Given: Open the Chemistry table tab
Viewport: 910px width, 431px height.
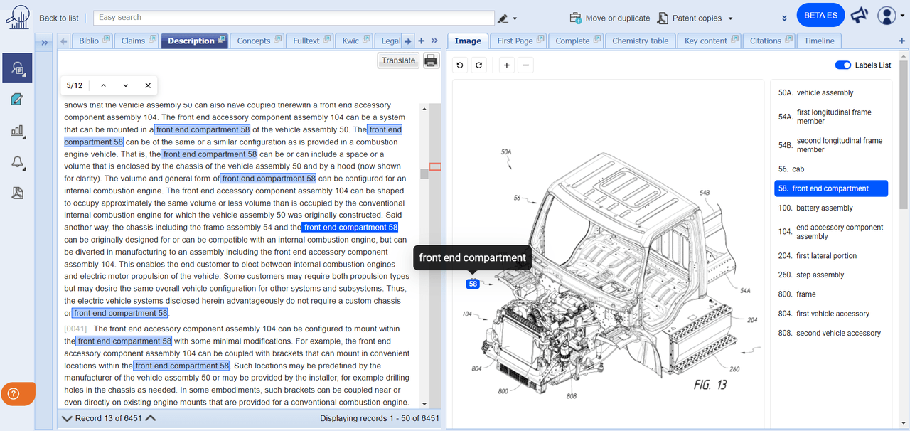Looking at the screenshot, I should coord(640,41).
